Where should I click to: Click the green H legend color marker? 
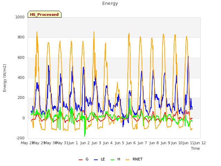coord(112,160)
